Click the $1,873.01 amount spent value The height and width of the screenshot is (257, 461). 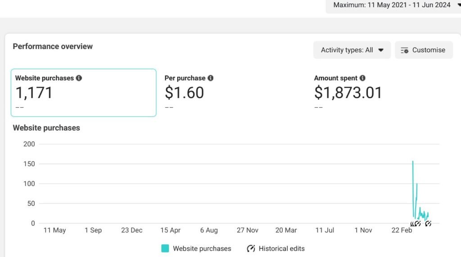pyautogui.click(x=348, y=93)
